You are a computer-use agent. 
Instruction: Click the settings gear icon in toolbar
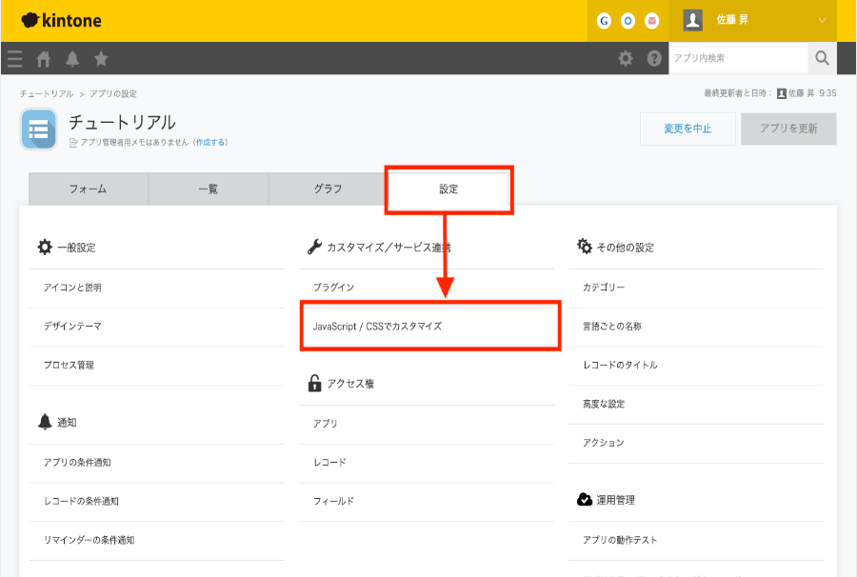click(x=626, y=58)
